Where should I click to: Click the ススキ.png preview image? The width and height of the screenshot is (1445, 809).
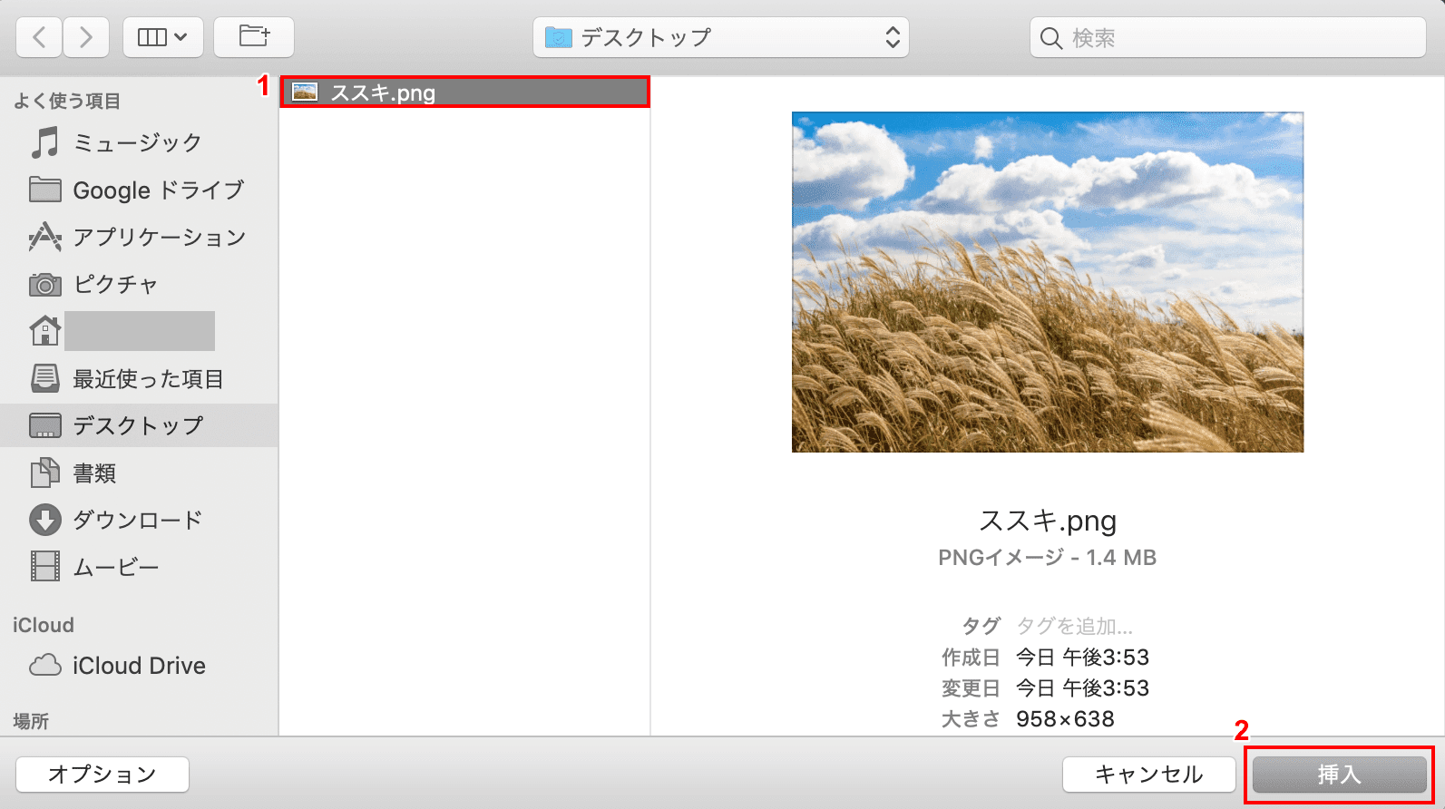coord(1048,282)
